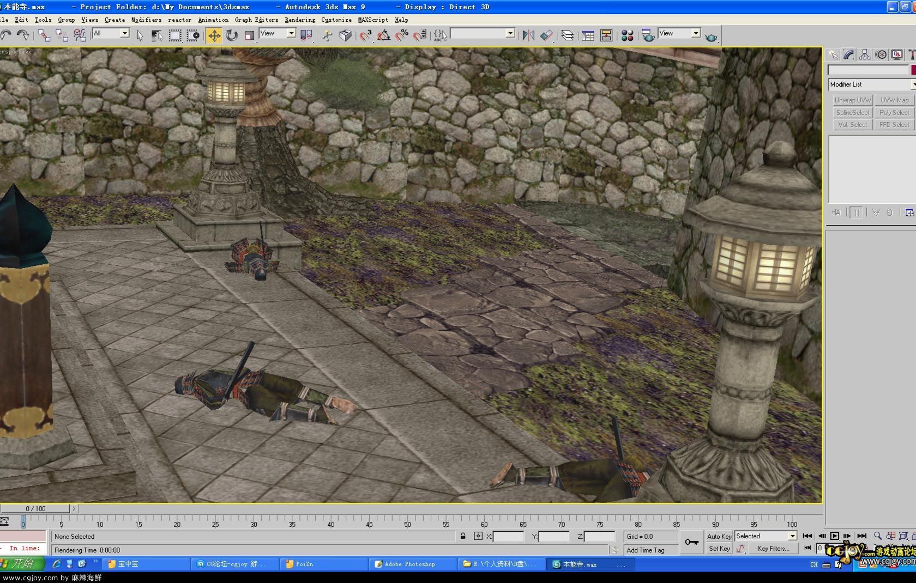Click the Align tool icon

[546, 35]
